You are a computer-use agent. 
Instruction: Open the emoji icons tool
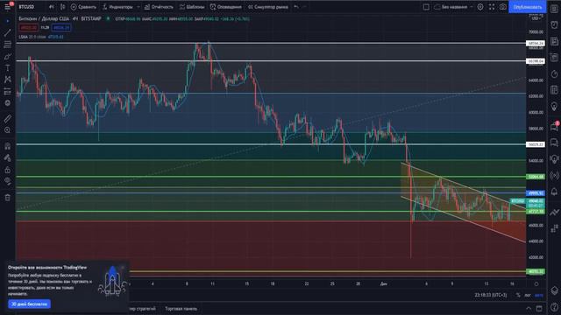[8, 103]
